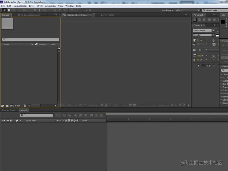228x171 pixels.
Task: Click the label tag column icon in timeline
Action: [17, 121]
